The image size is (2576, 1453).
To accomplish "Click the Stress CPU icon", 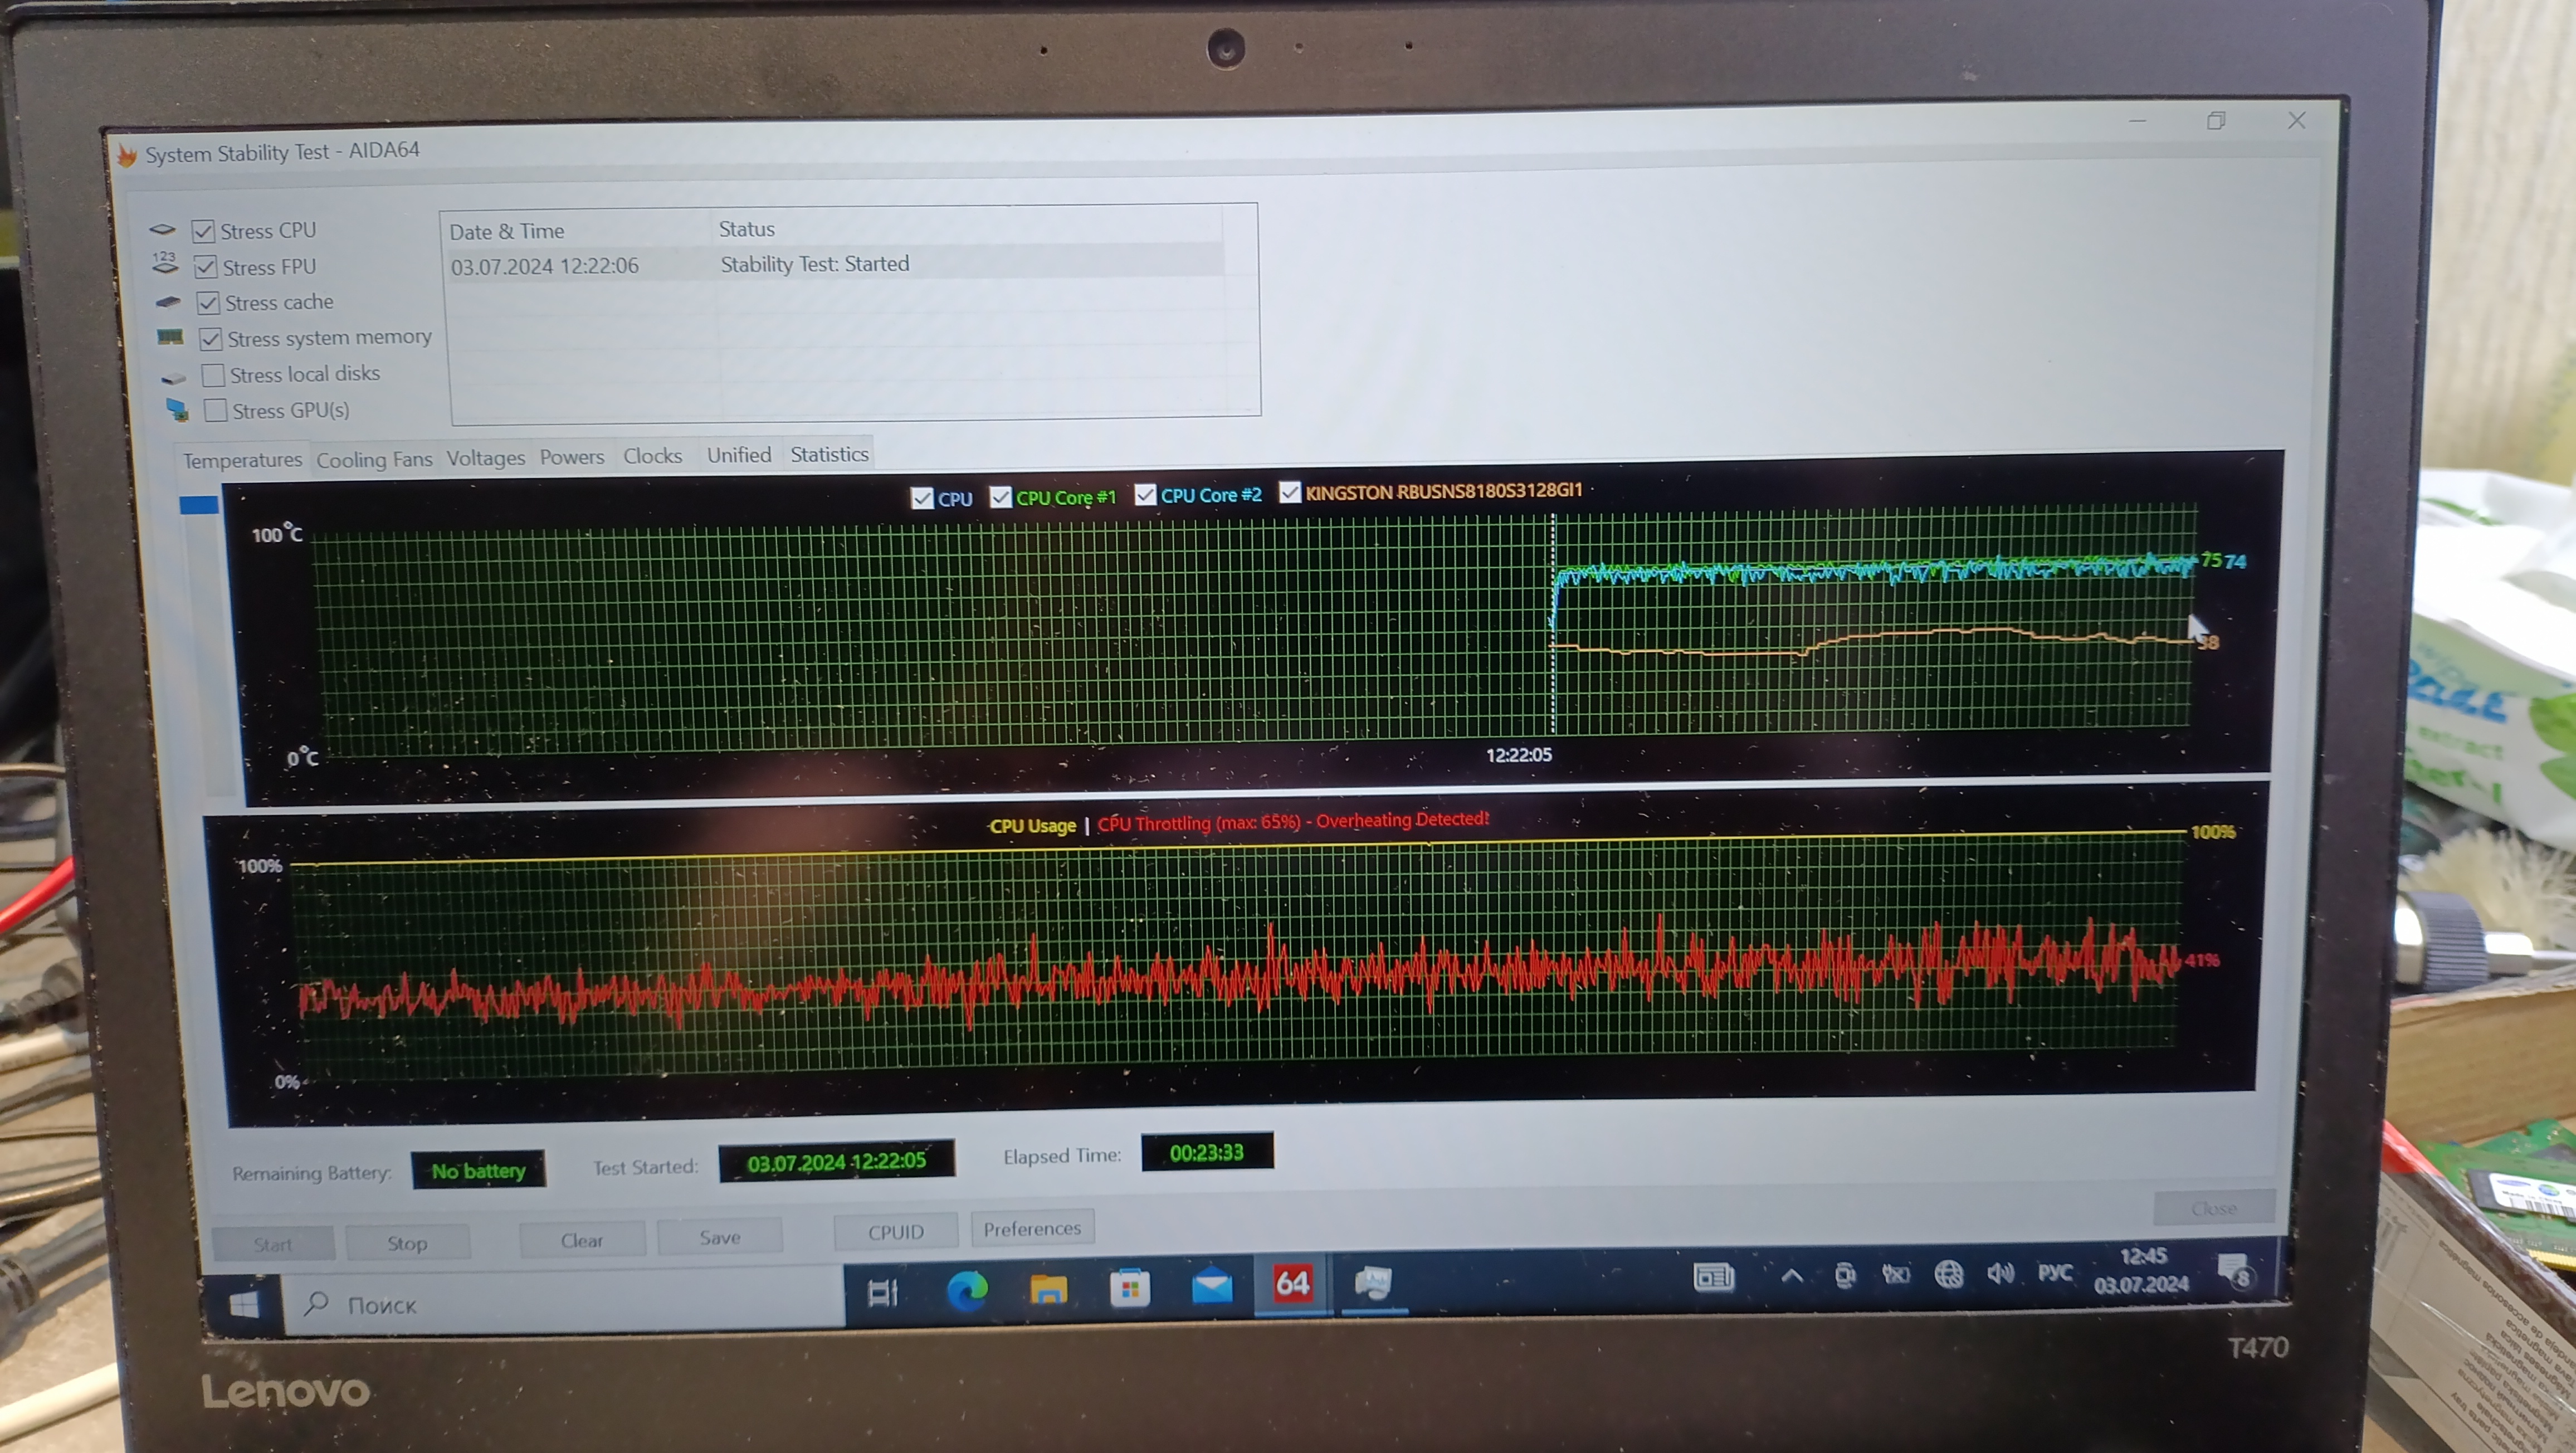I will click(x=162, y=230).
